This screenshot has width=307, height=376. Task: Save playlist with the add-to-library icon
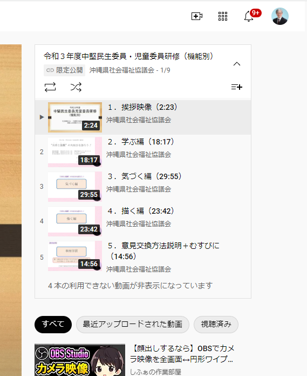(x=237, y=87)
